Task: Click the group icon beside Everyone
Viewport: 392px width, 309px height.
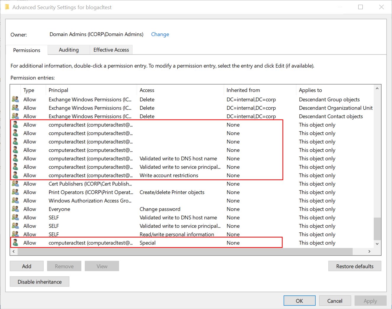Action: click(15, 209)
